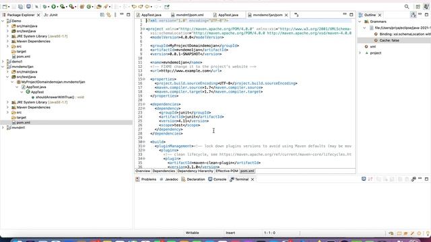Click the Open Type toolbar icon

pos(99,7)
